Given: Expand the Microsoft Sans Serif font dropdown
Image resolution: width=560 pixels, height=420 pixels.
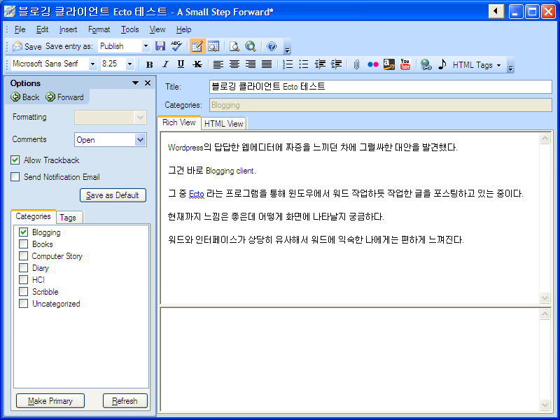Looking at the screenshot, I should click(92, 64).
